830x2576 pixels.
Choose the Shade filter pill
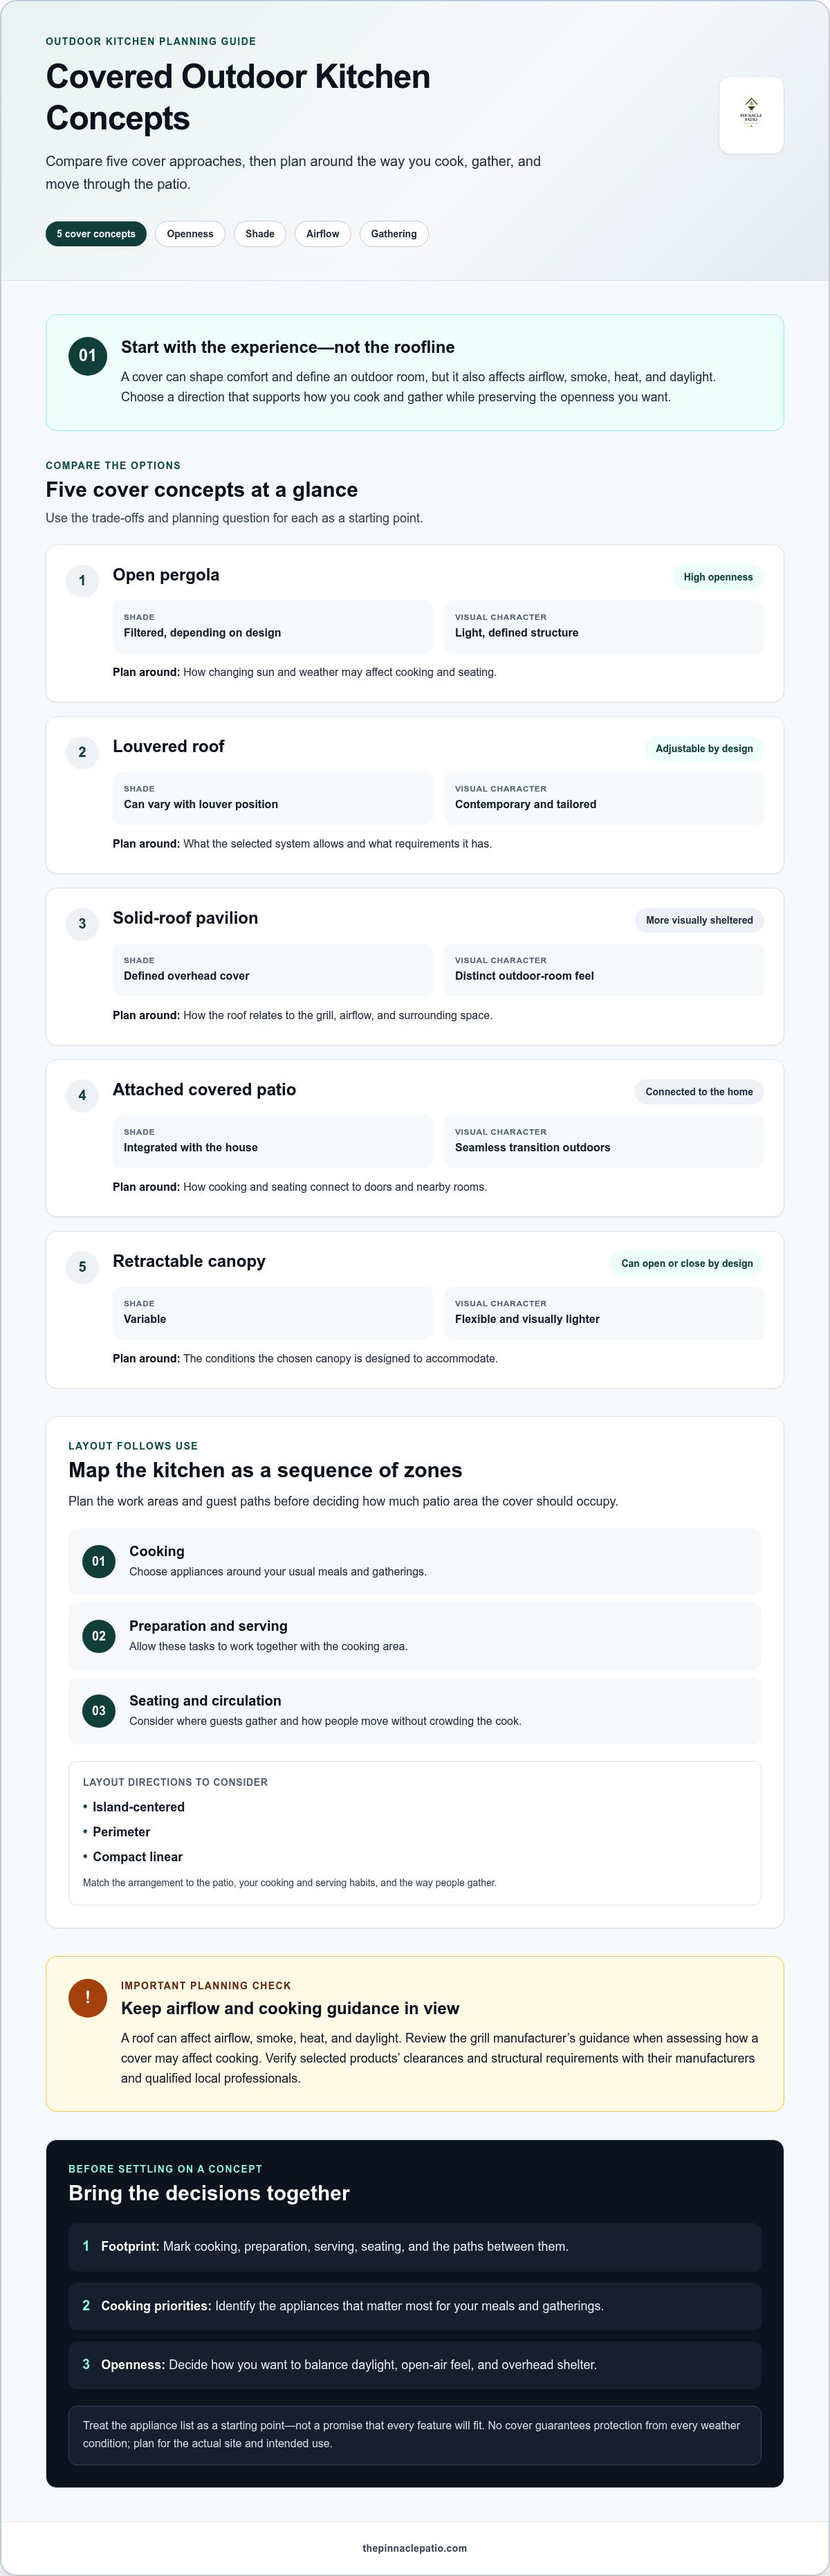click(260, 234)
